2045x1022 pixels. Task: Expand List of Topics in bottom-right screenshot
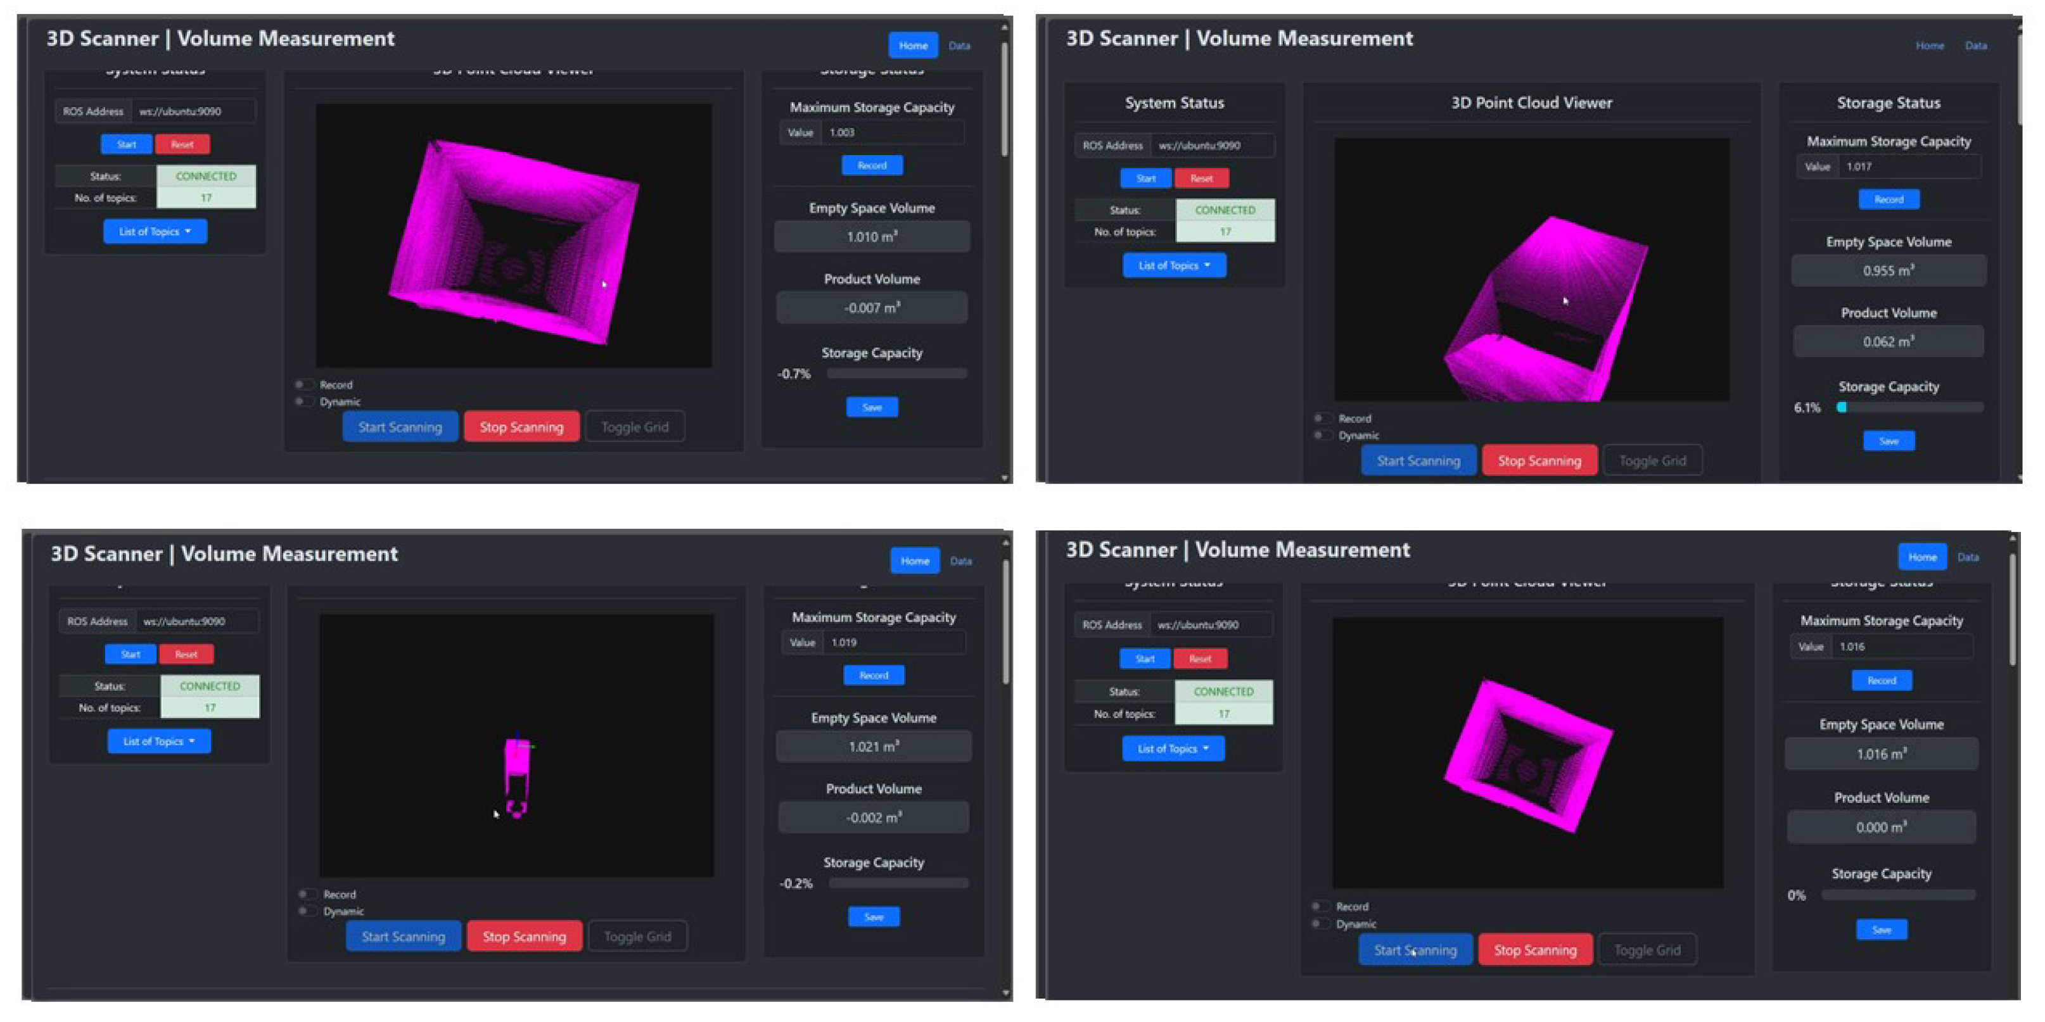[x=1173, y=748]
